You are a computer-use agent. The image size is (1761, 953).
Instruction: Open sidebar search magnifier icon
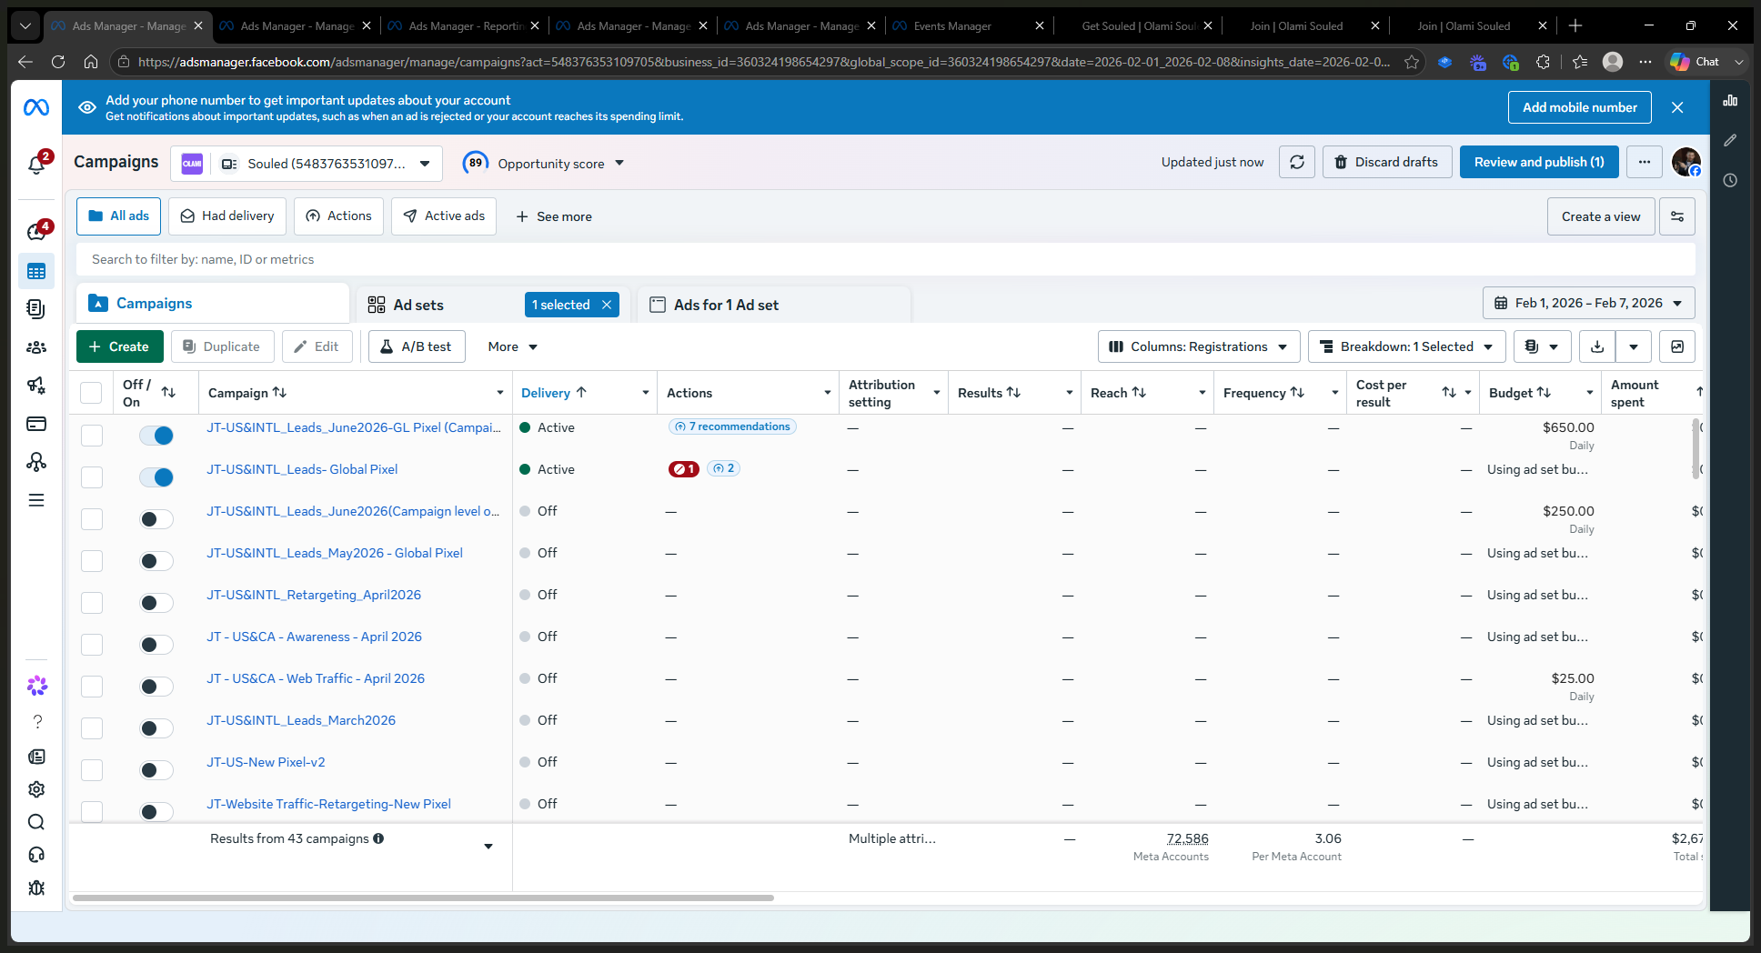36,822
